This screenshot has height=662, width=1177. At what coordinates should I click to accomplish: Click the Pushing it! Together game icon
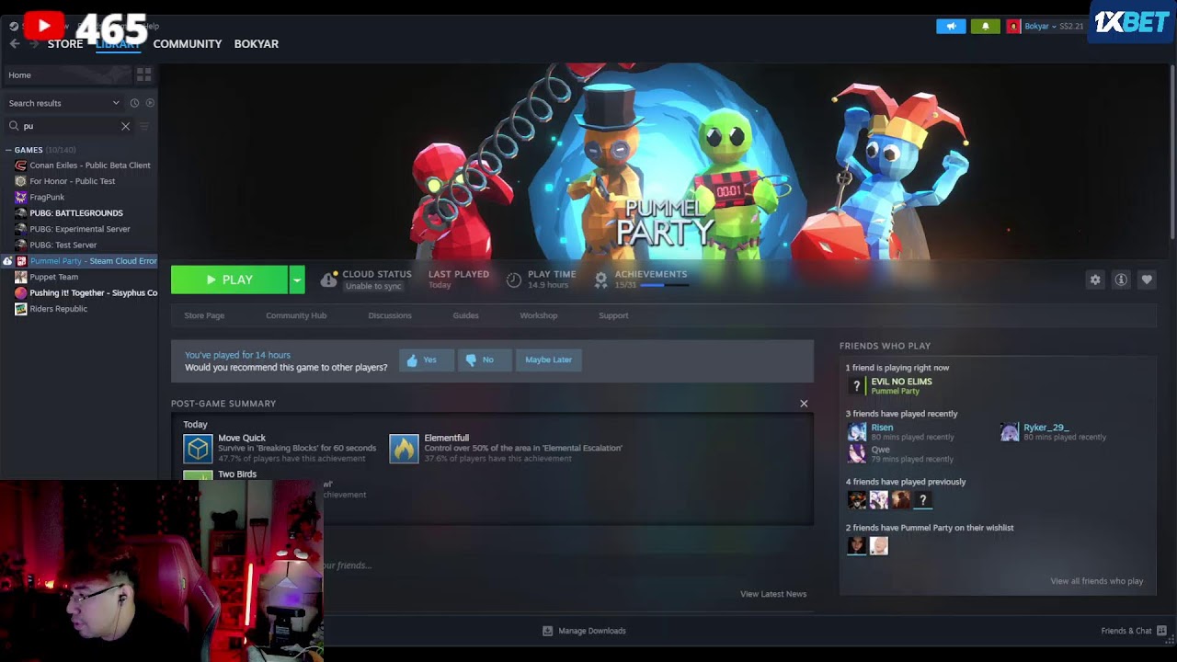21,292
